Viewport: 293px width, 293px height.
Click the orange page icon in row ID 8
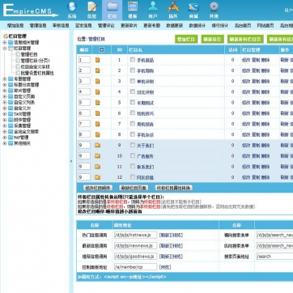tap(97, 134)
